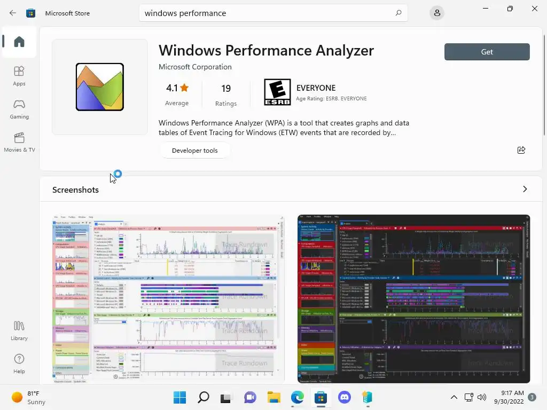Open taskbar Search

(x=204, y=397)
